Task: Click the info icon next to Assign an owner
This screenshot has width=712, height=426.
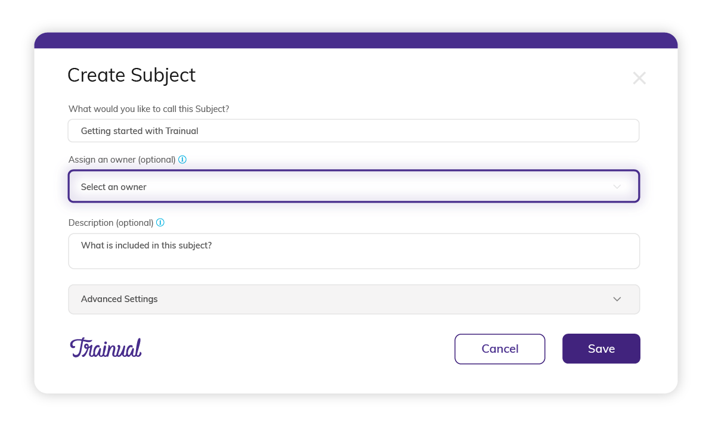Action: coord(182,159)
